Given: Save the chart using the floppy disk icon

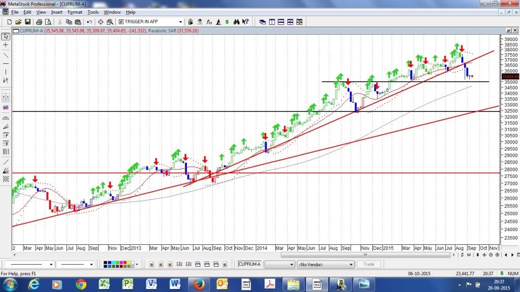Looking at the screenshot, I should click(x=27, y=22).
